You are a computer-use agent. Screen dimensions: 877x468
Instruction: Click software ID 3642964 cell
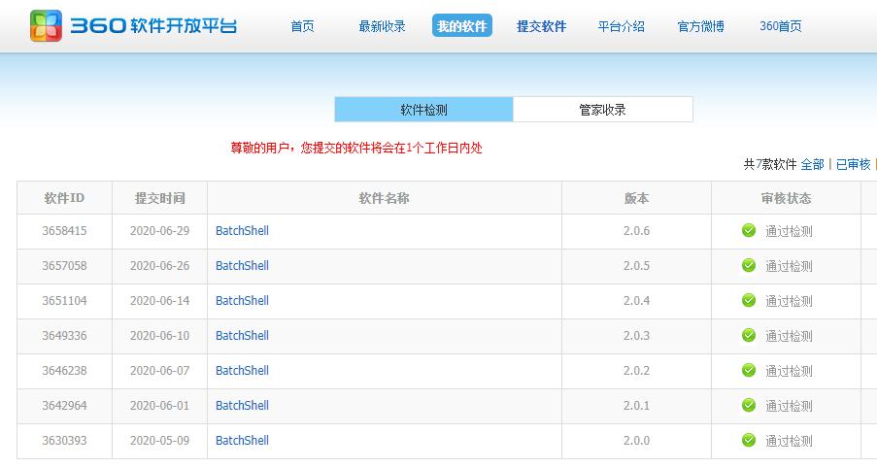(64, 406)
